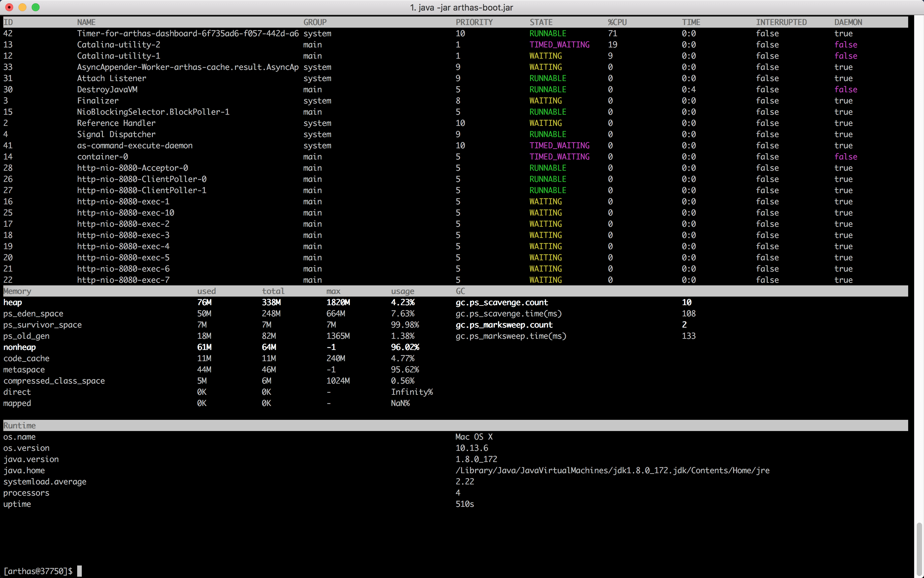Click 'gc.ps_scavenge.time(ms)' label
This screenshot has width=924, height=578.
508,313
